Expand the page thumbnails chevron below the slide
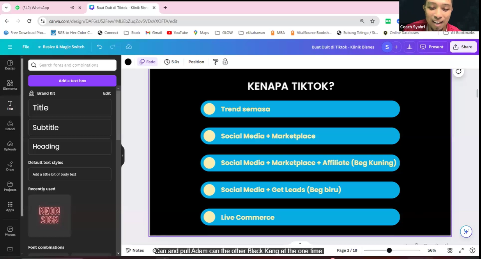The image size is (481, 259). [300, 243]
